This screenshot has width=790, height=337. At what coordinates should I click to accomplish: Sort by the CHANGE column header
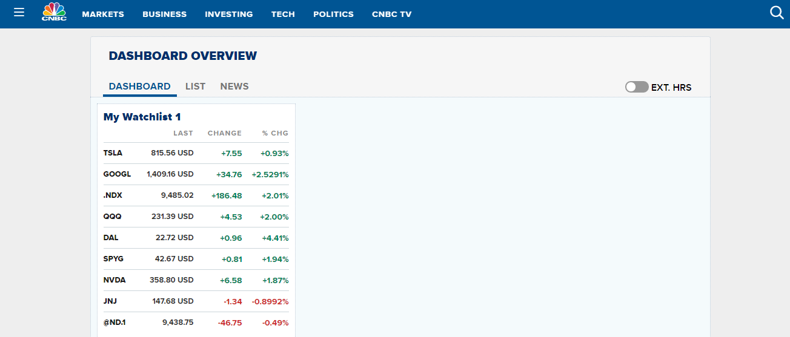[x=225, y=133]
